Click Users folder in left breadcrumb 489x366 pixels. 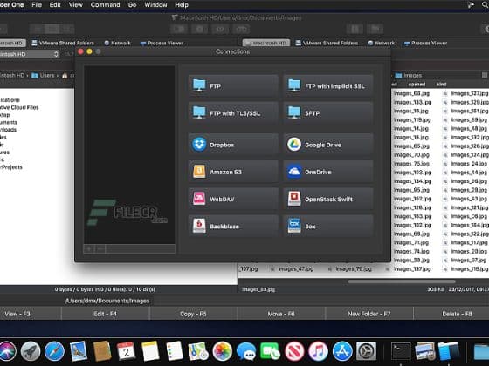tap(44, 75)
